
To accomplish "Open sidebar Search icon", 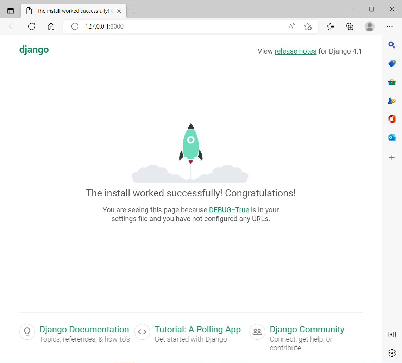I will pyautogui.click(x=392, y=45).
